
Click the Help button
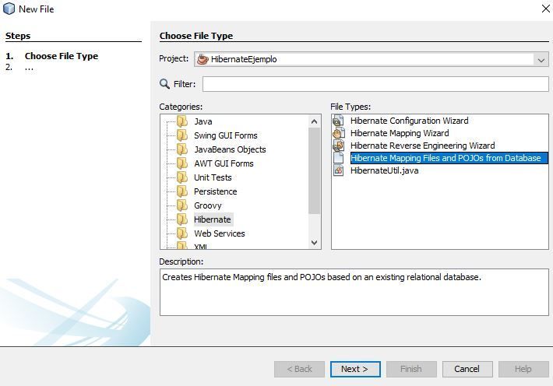(x=523, y=369)
